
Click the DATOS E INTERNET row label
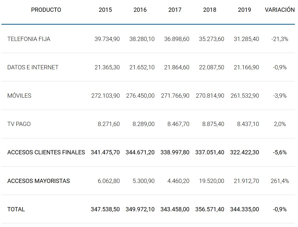coord(33,67)
